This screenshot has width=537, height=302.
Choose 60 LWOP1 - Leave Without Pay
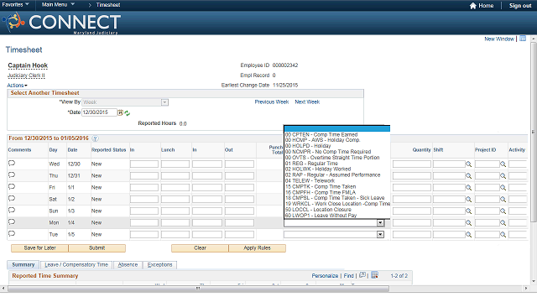[x=321, y=216]
